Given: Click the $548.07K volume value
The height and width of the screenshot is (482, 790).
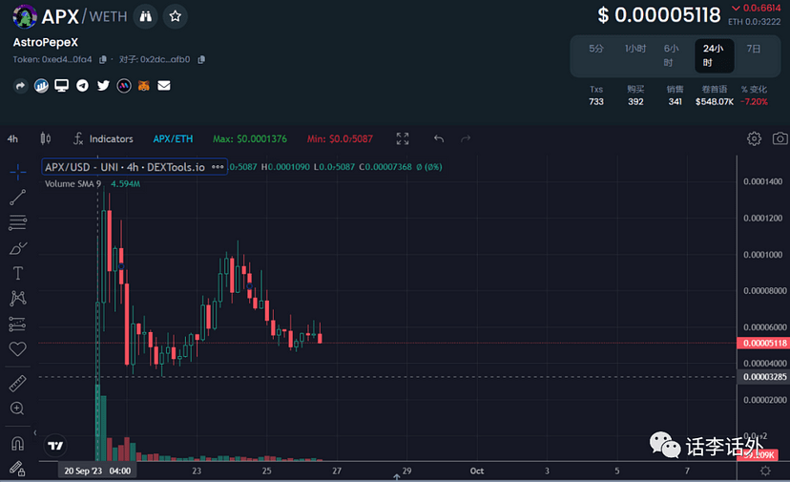Looking at the screenshot, I should click(715, 102).
